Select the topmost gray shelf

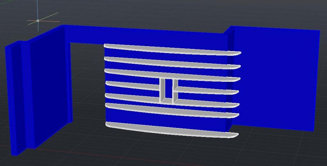pos(172,49)
